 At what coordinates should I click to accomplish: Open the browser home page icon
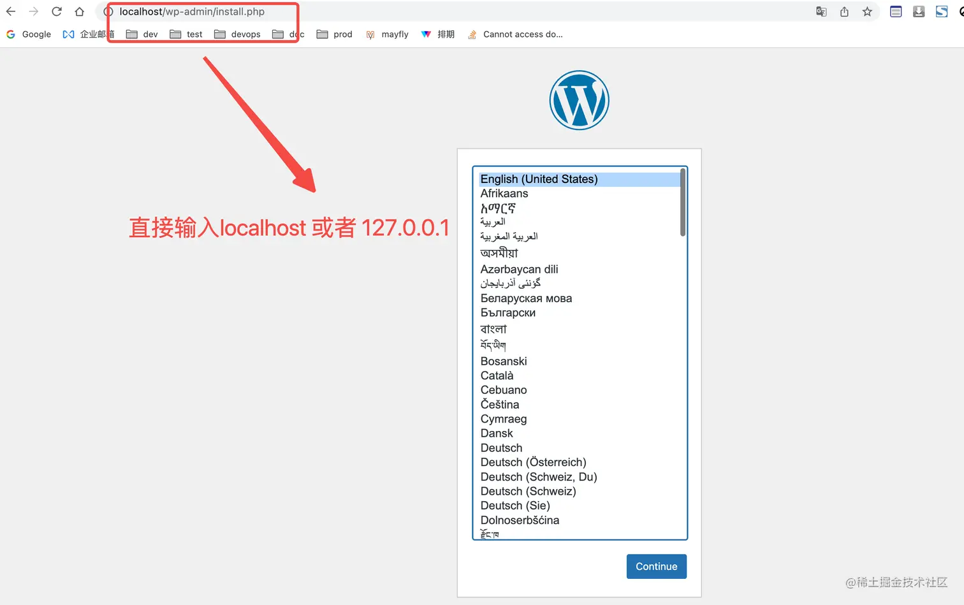80,11
